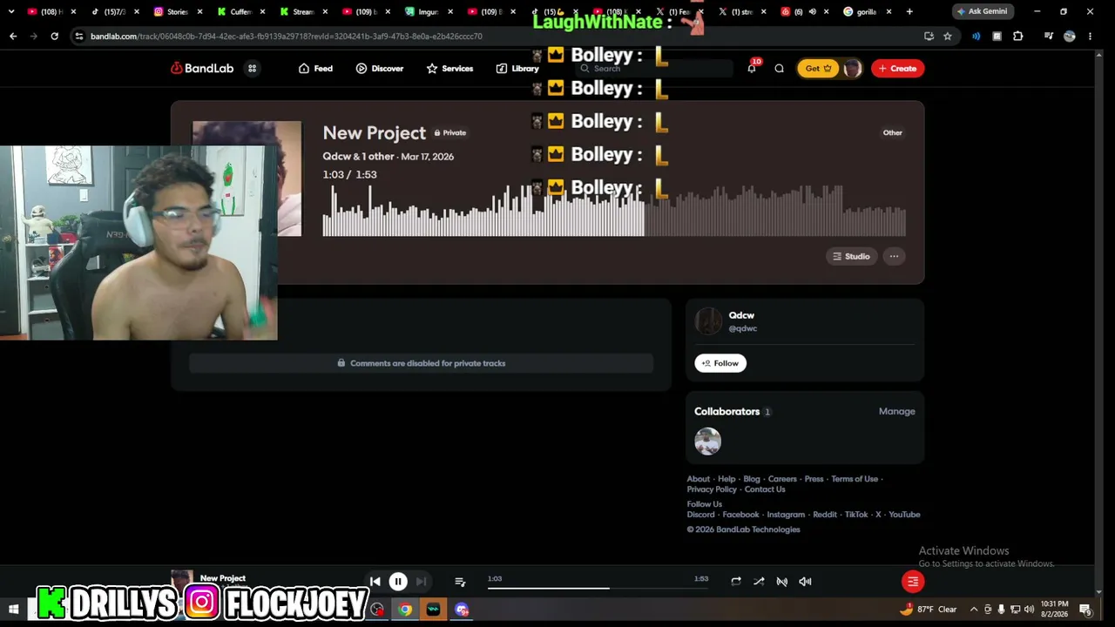Open Chrome from the taskbar

point(405,610)
